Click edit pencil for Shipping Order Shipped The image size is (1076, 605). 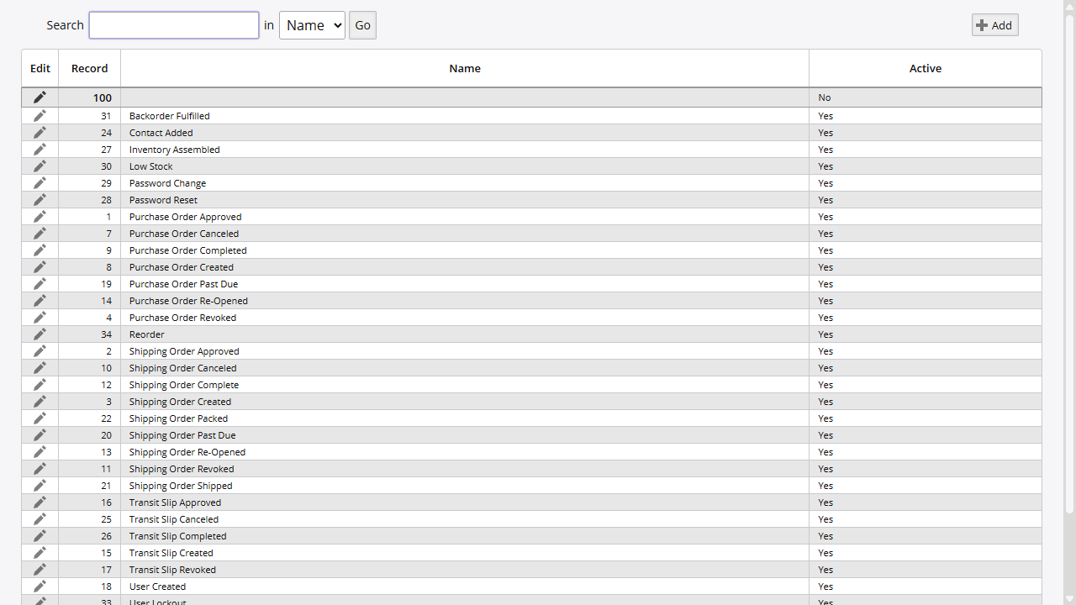[x=40, y=486]
